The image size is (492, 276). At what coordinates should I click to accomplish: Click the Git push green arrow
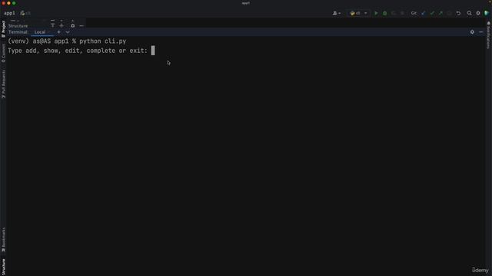click(x=440, y=13)
